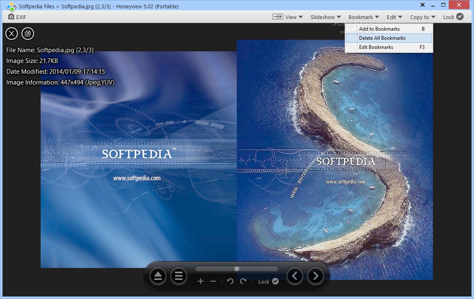
Task: Zoom out with the minus icon
Action: pos(213,281)
